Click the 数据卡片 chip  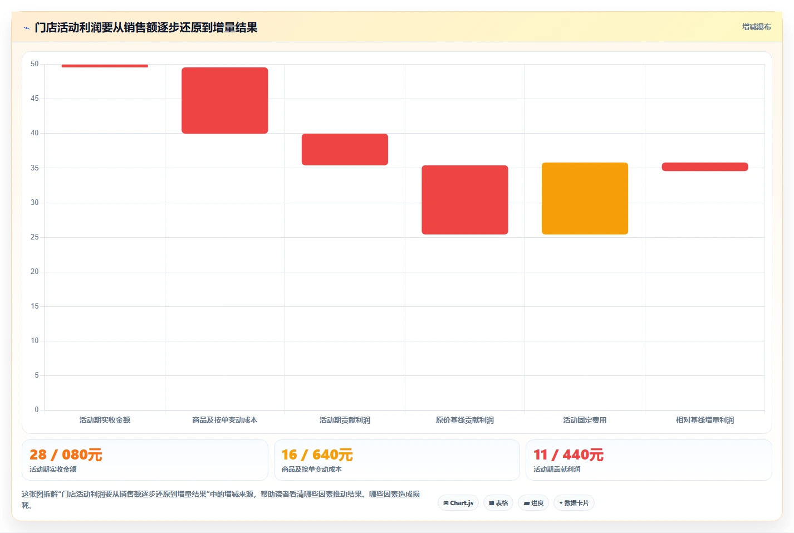coord(574,503)
